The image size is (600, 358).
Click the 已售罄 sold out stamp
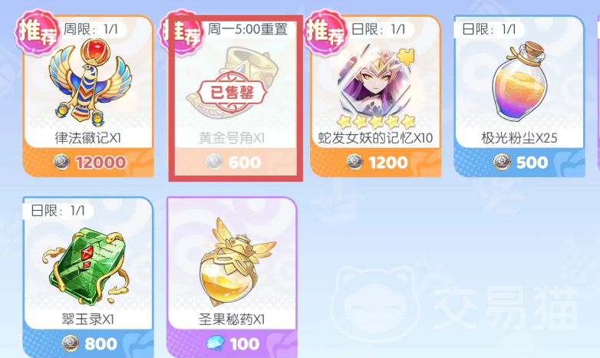(x=232, y=92)
